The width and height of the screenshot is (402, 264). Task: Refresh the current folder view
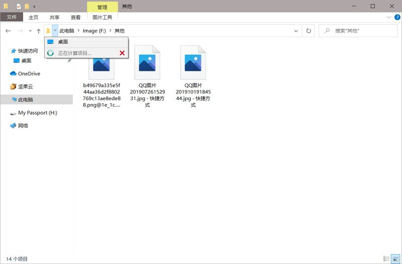tap(309, 31)
